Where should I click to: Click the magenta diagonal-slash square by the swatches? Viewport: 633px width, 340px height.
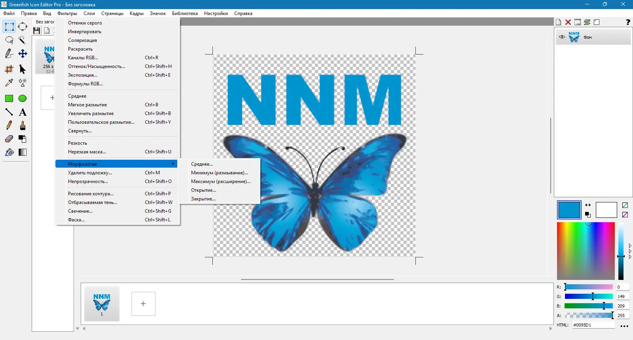click(625, 215)
